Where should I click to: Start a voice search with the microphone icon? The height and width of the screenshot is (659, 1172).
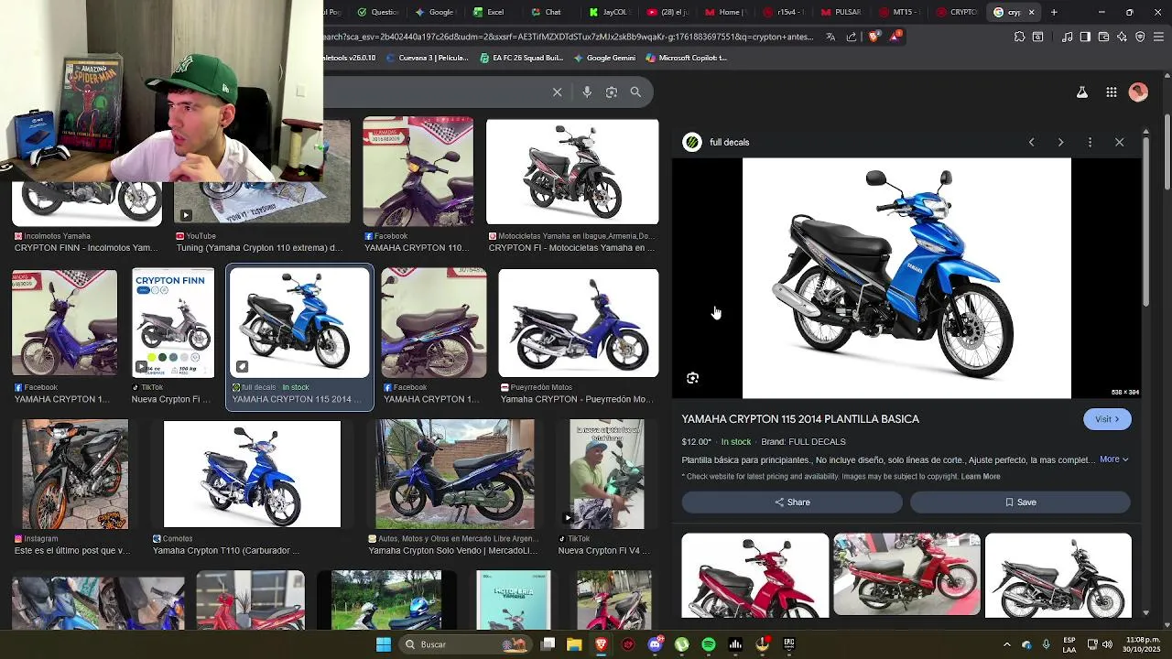click(x=587, y=92)
